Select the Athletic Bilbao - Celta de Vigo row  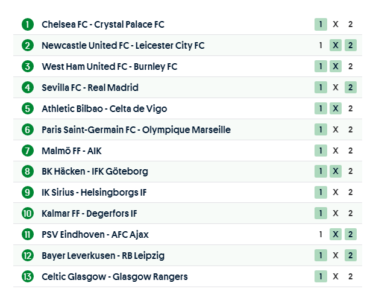(104, 108)
